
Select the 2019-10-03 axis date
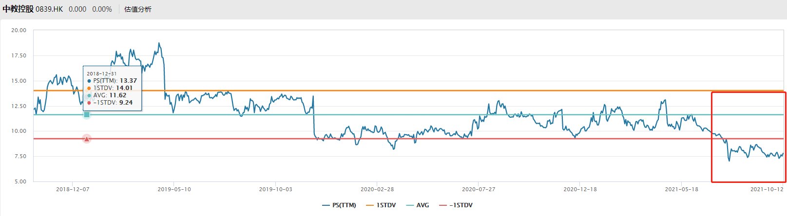pyautogui.click(x=275, y=189)
